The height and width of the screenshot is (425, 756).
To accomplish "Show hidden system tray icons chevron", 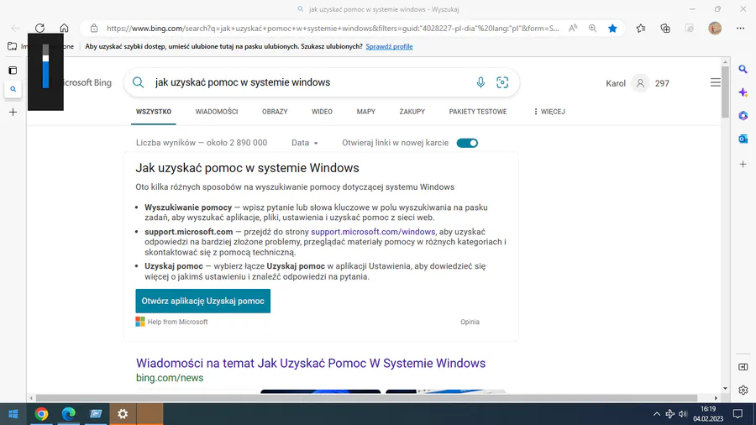I will click(657, 414).
